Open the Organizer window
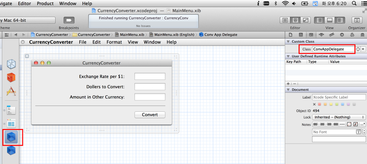 357,20
